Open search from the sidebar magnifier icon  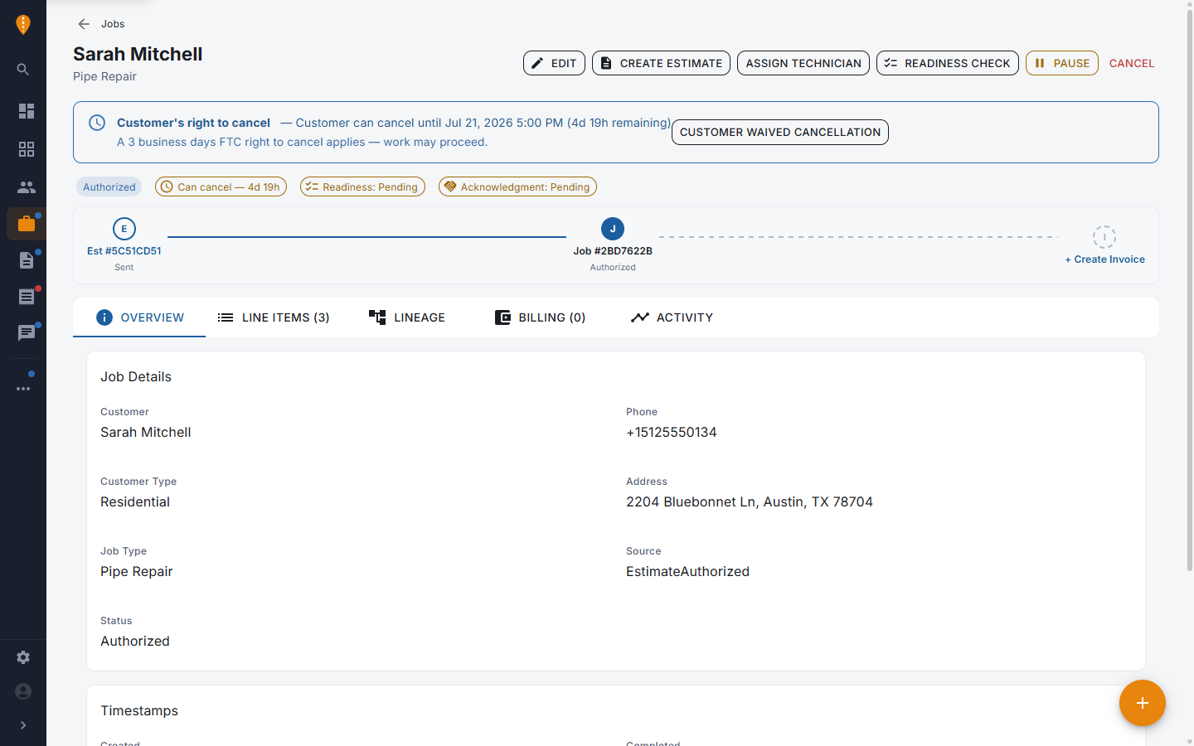tap(23, 70)
